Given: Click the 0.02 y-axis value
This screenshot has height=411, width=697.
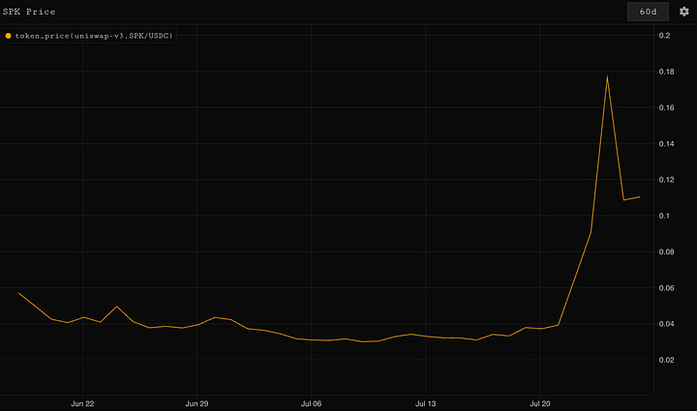Looking at the screenshot, I should tap(666, 360).
